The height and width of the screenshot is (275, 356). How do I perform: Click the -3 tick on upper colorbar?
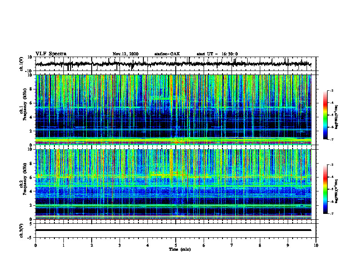(x=332, y=90)
